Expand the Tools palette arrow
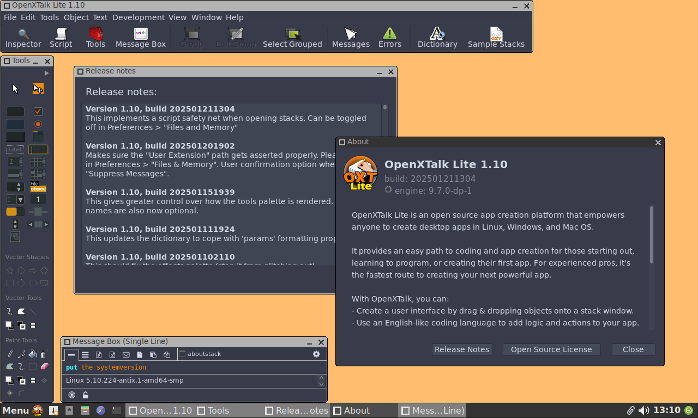 [x=47, y=73]
